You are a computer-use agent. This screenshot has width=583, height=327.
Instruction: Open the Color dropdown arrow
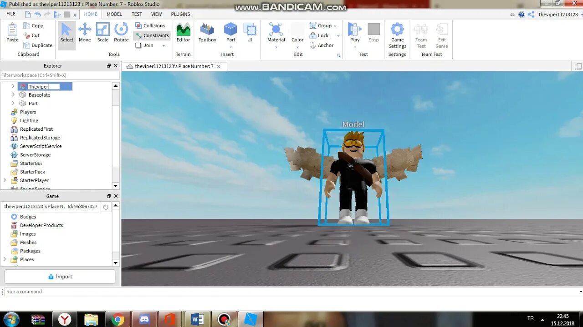pyautogui.click(x=297, y=47)
